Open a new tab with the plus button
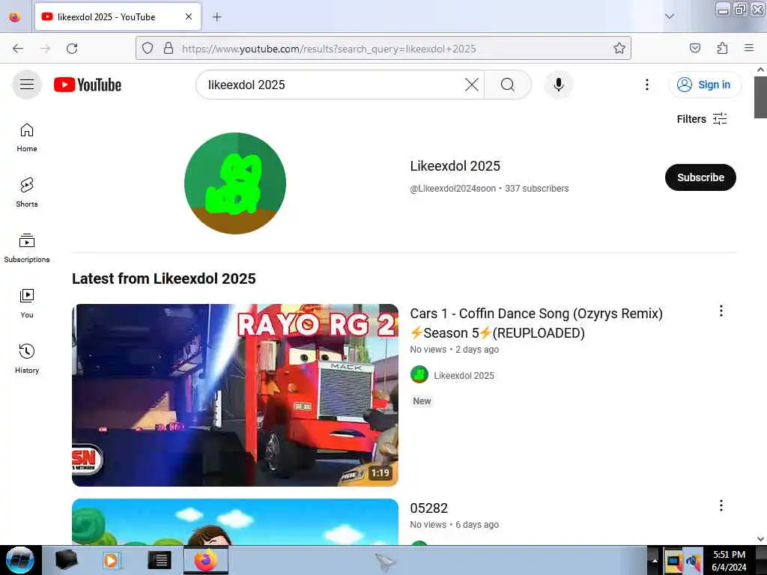This screenshot has height=575, width=767. pos(216,17)
